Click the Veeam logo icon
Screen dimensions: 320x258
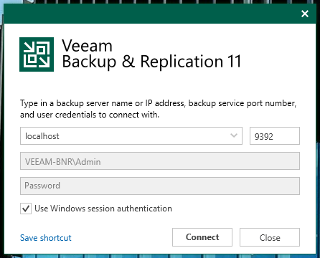point(37,54)
